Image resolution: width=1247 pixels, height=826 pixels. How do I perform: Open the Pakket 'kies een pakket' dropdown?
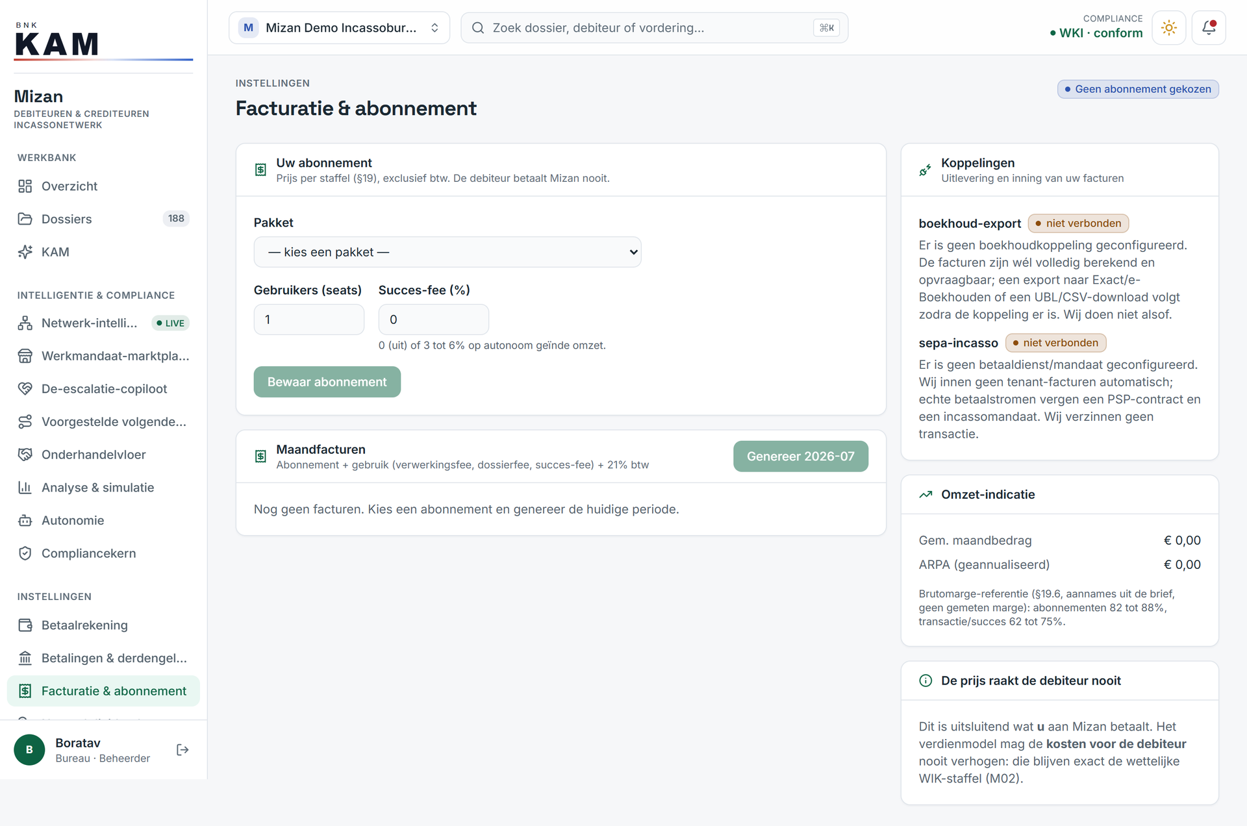[x=447, y=252]
